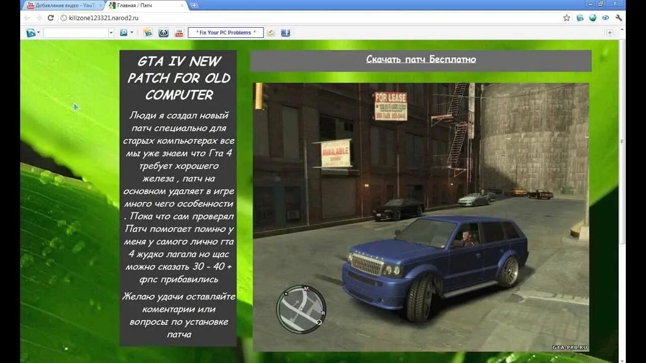The height and width of the screenshot is (363, 646).
Task: Restore down the browser window
Action: click(601, 4)
